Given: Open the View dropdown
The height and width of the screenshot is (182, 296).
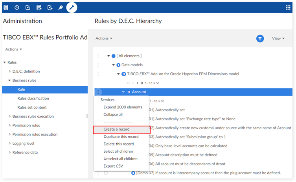Looking at the screenshot, I should tap(278, 38).
